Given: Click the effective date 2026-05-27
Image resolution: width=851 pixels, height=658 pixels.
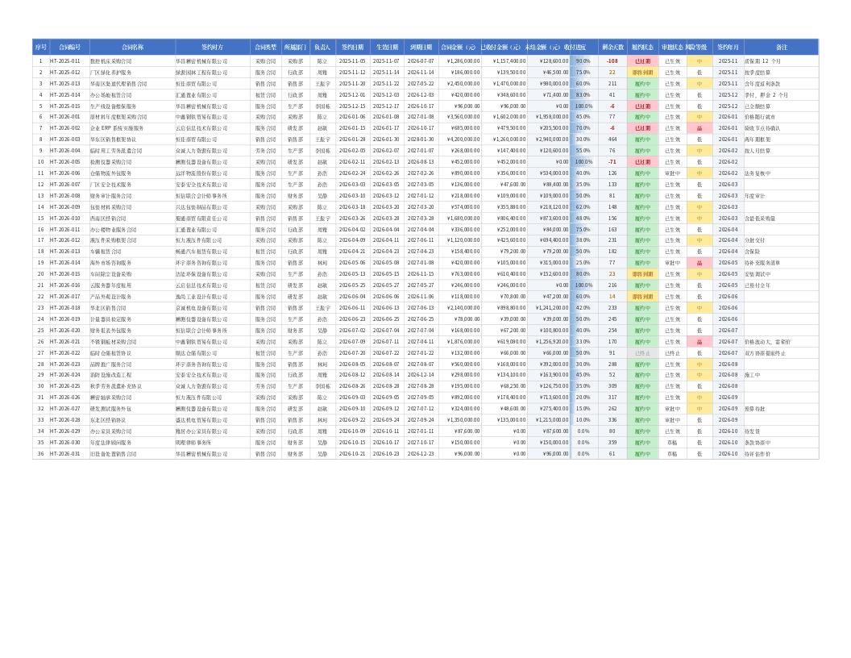Looking at the screenshot, I should point(386,285).
